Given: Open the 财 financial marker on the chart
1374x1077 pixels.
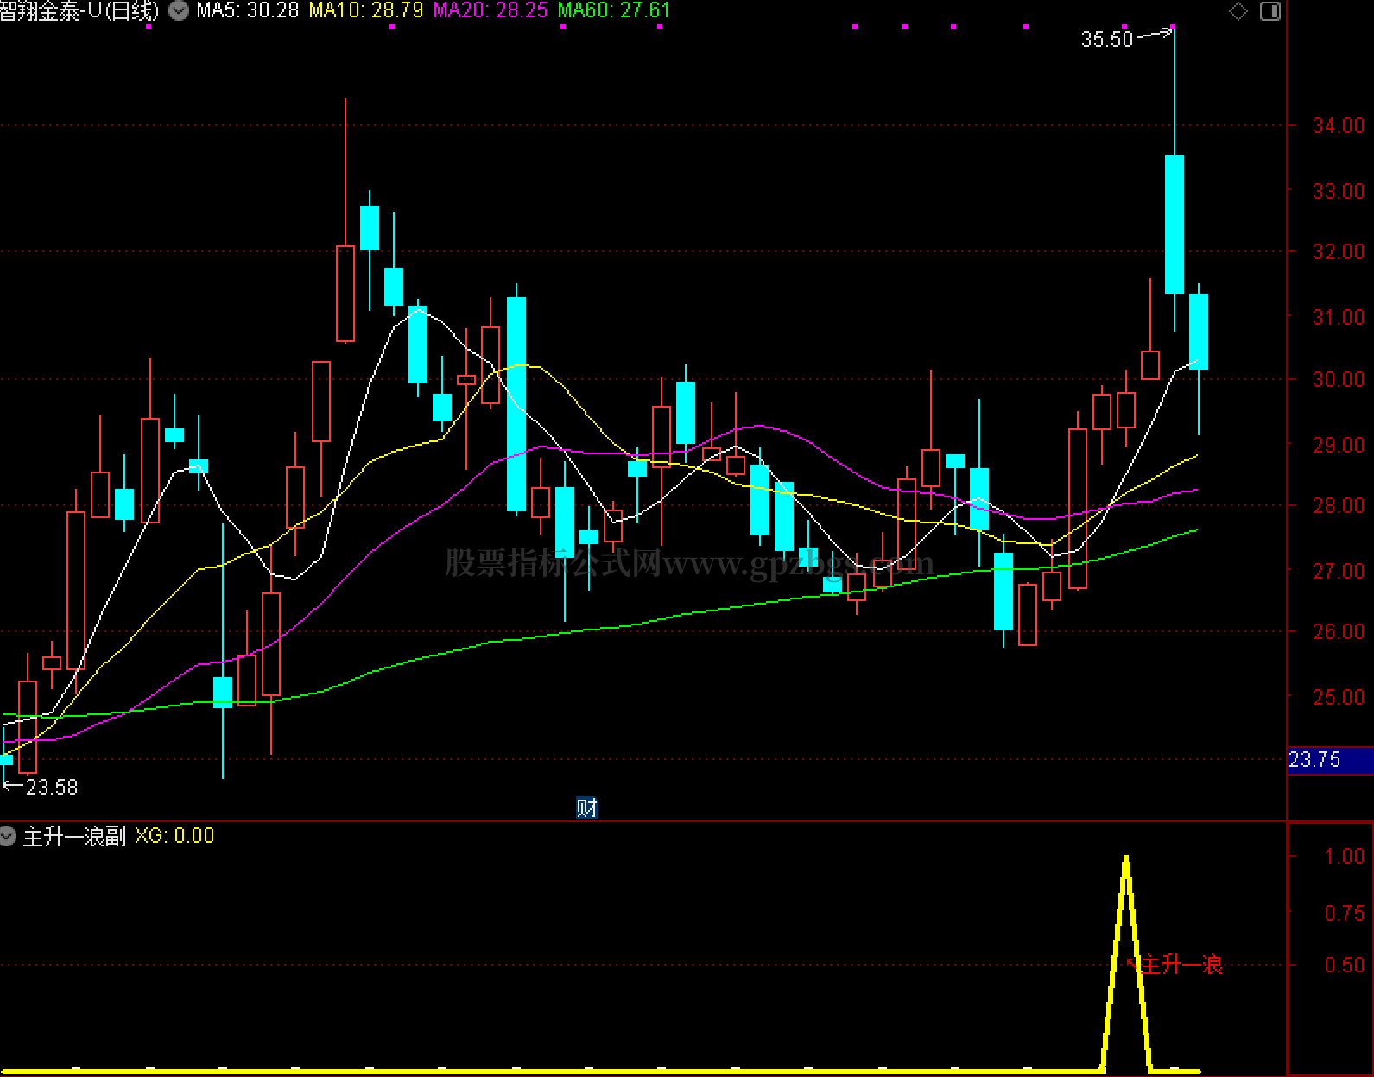Looking at the screenshot, I should [587, 808].
